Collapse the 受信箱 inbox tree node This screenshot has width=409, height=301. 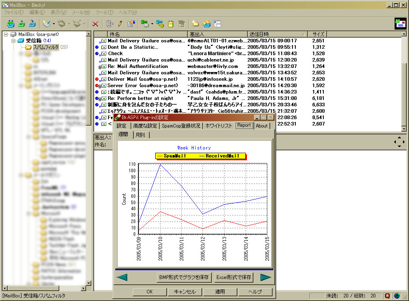click(13, 41)
